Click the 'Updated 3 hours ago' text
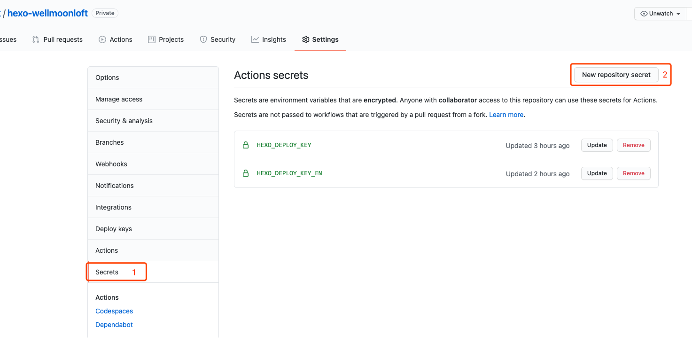This screenshot has height=343, width=692. click(537, 146)
